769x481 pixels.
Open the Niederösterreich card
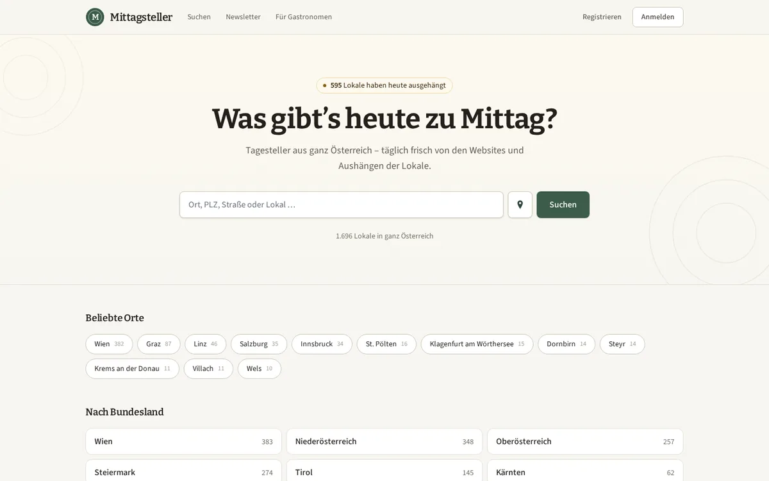[384, 441]
